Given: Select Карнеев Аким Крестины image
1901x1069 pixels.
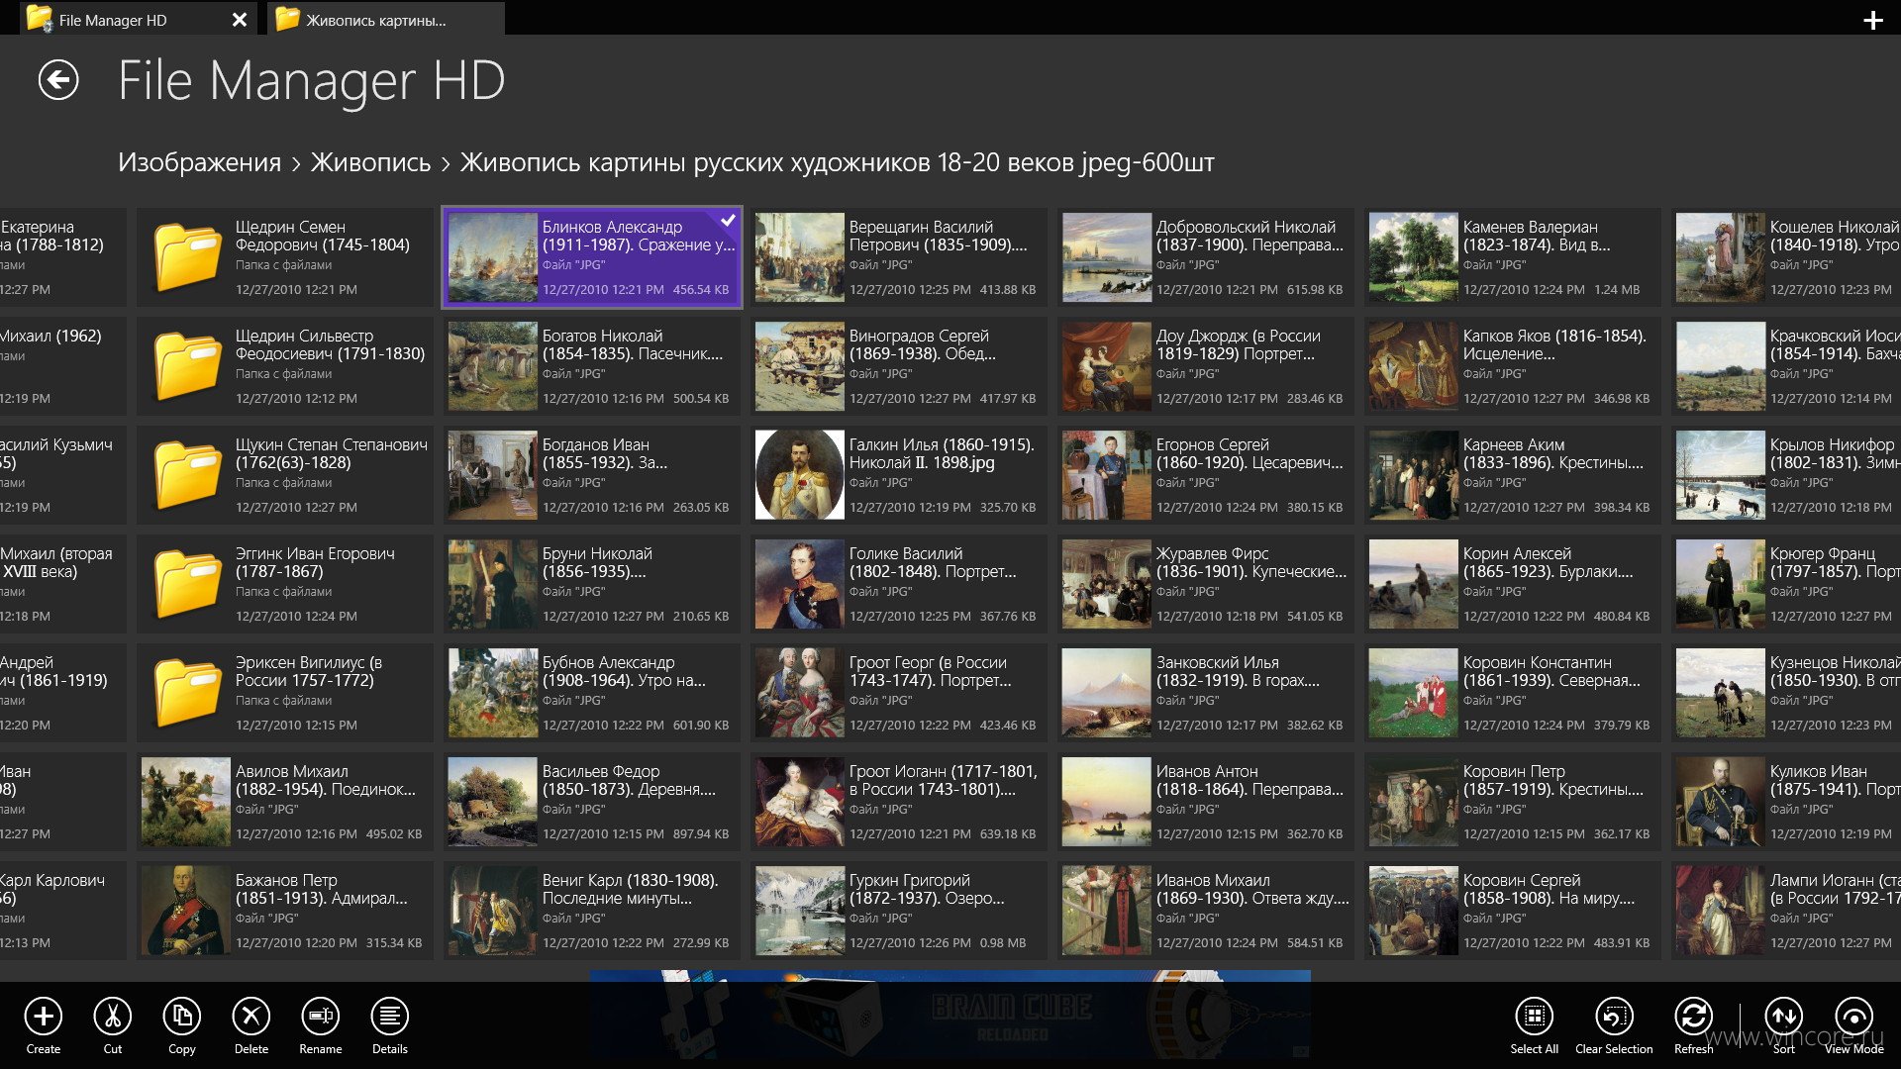Looking at the screenshot, I should 1513,475.
